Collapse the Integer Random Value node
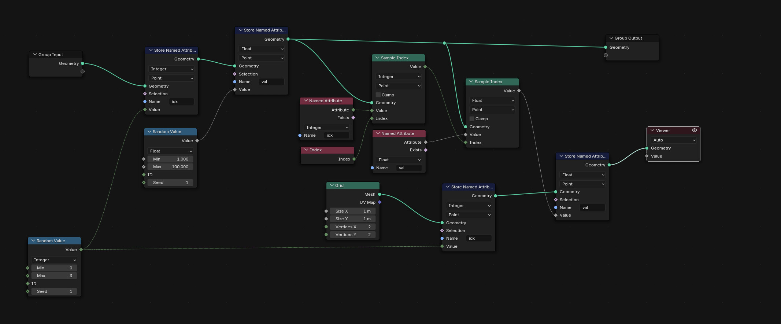Image resolution: width=781 pixels, height=324 pixels. pos(33,241)
